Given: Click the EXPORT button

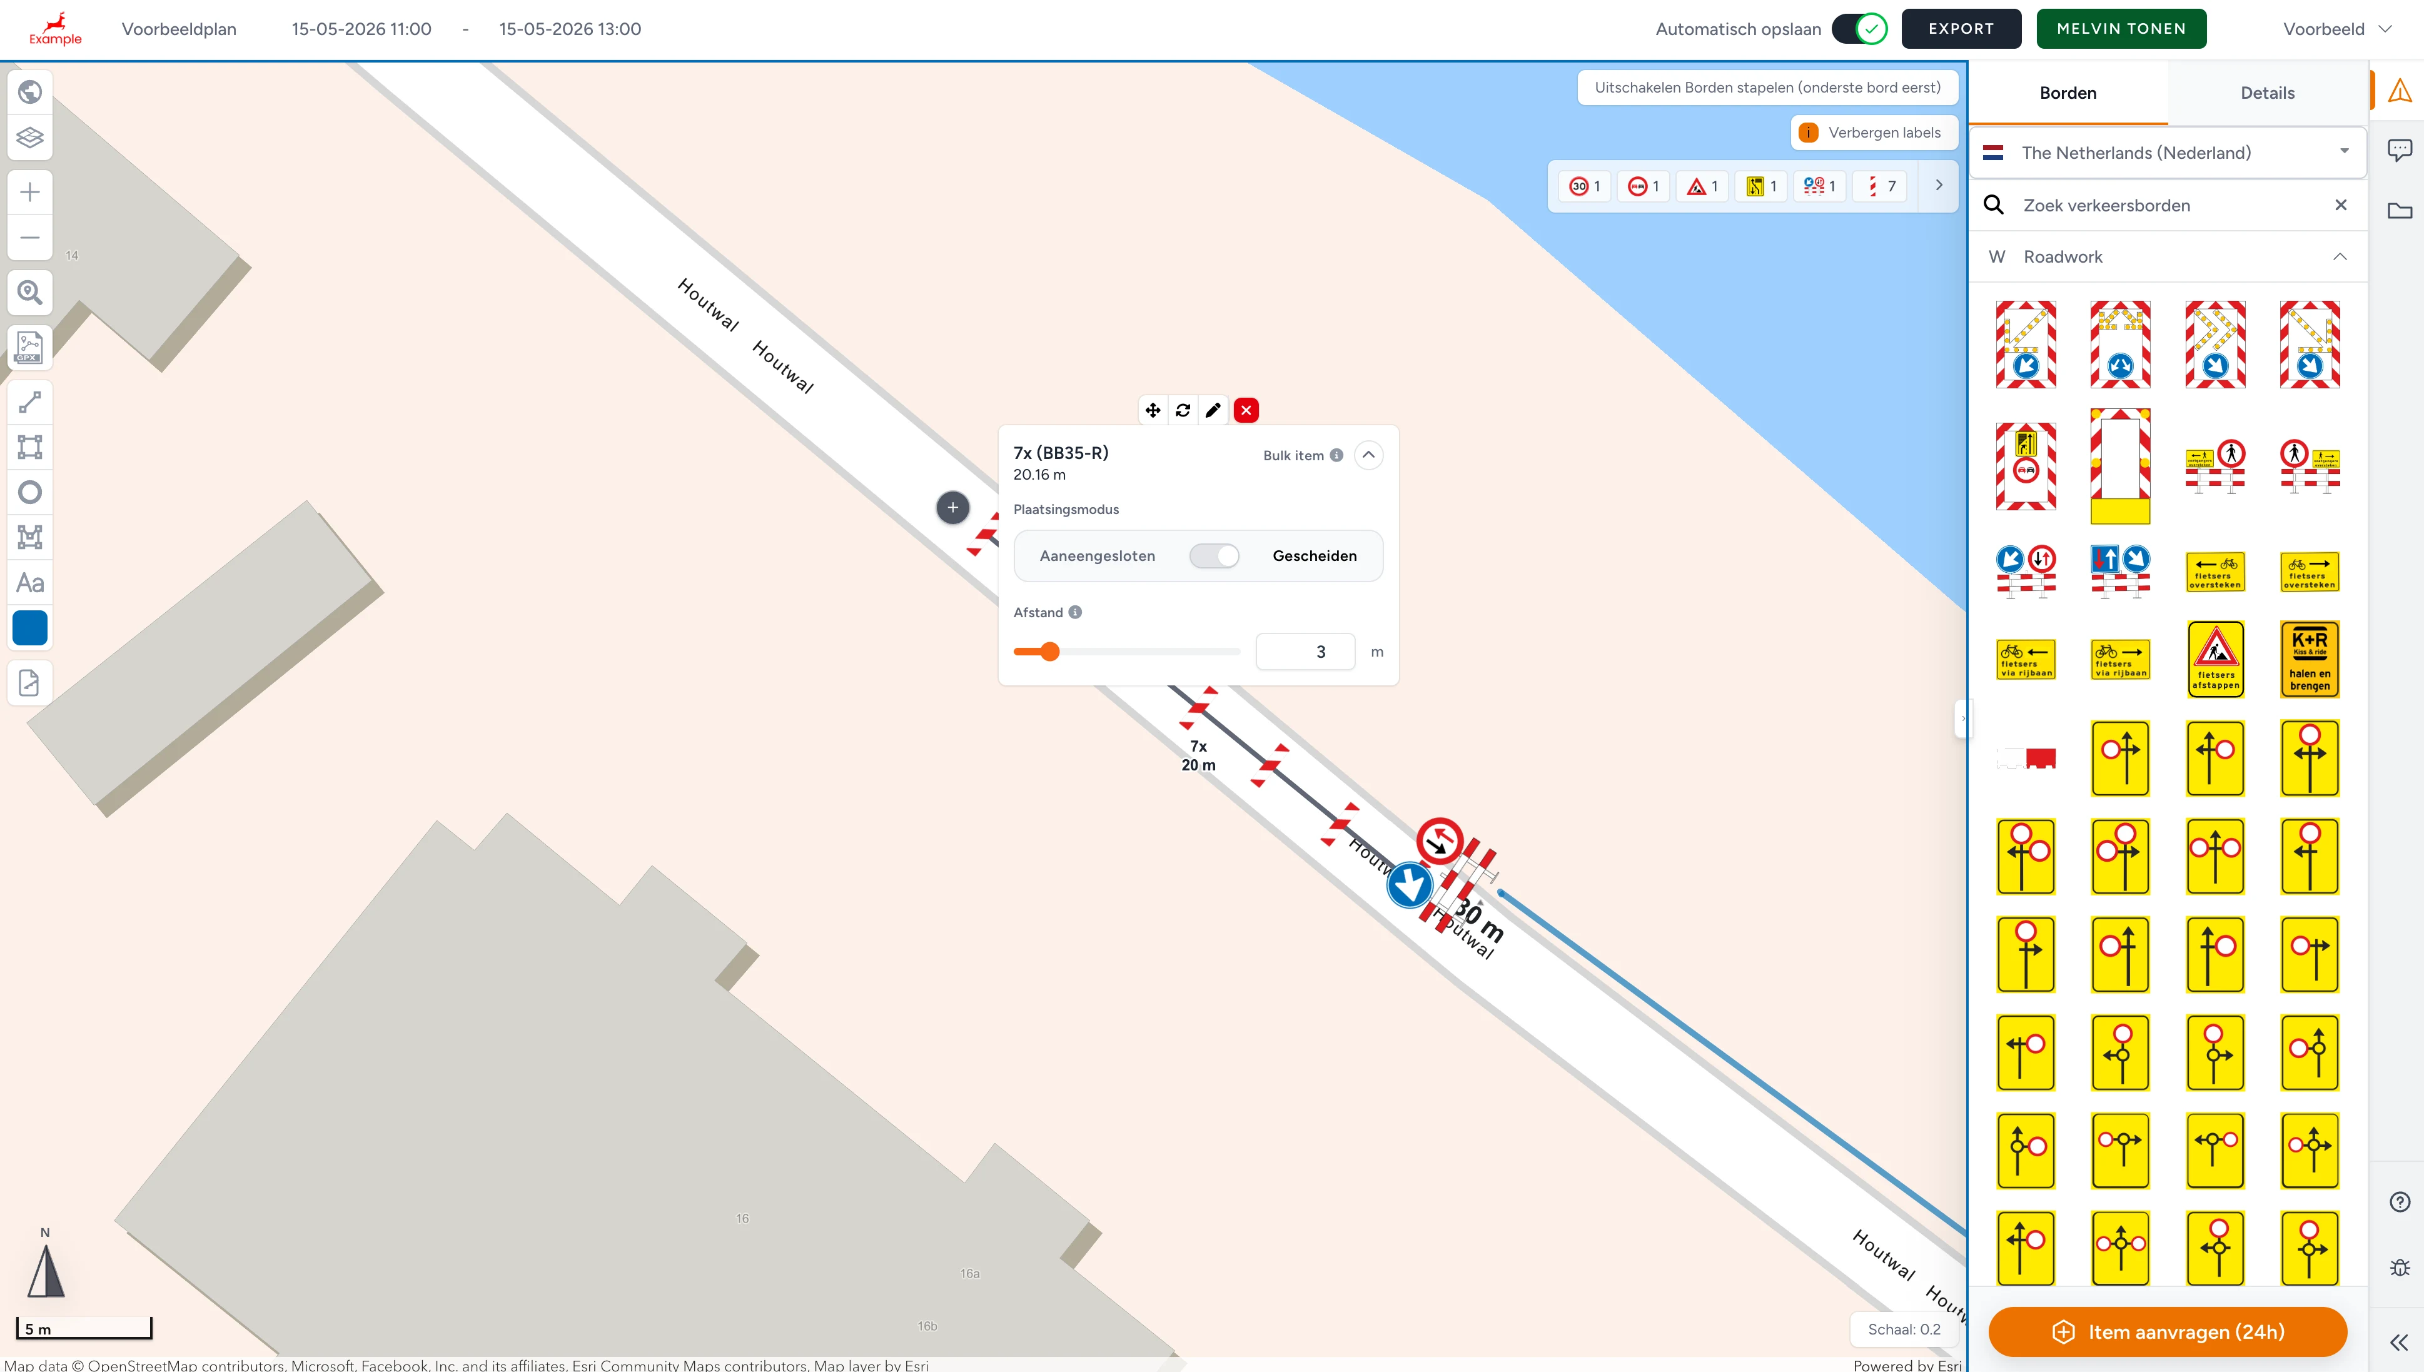Looking at the screenshot, I should [1961, 28].
